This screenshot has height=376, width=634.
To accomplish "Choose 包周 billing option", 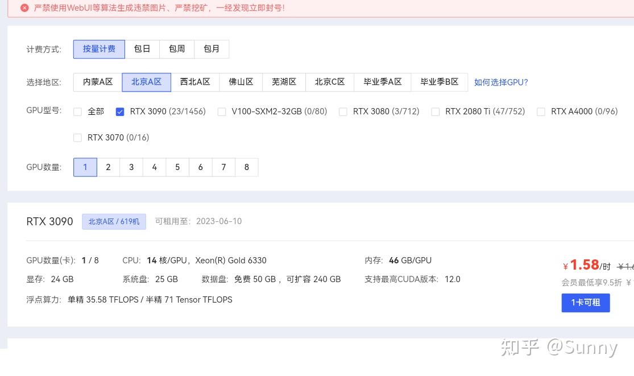I will coord(177,49).
